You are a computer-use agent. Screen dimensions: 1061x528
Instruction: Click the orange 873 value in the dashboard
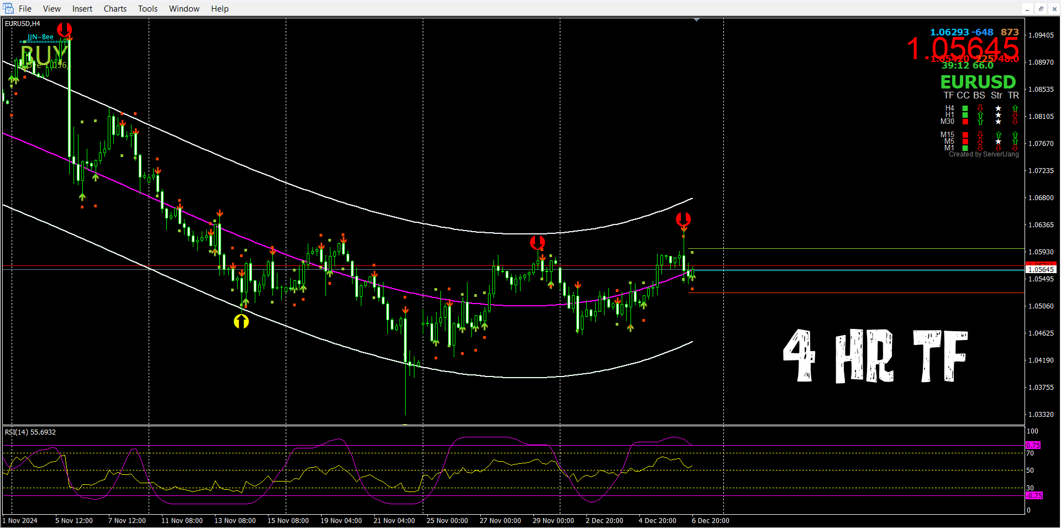point(1010,32)
